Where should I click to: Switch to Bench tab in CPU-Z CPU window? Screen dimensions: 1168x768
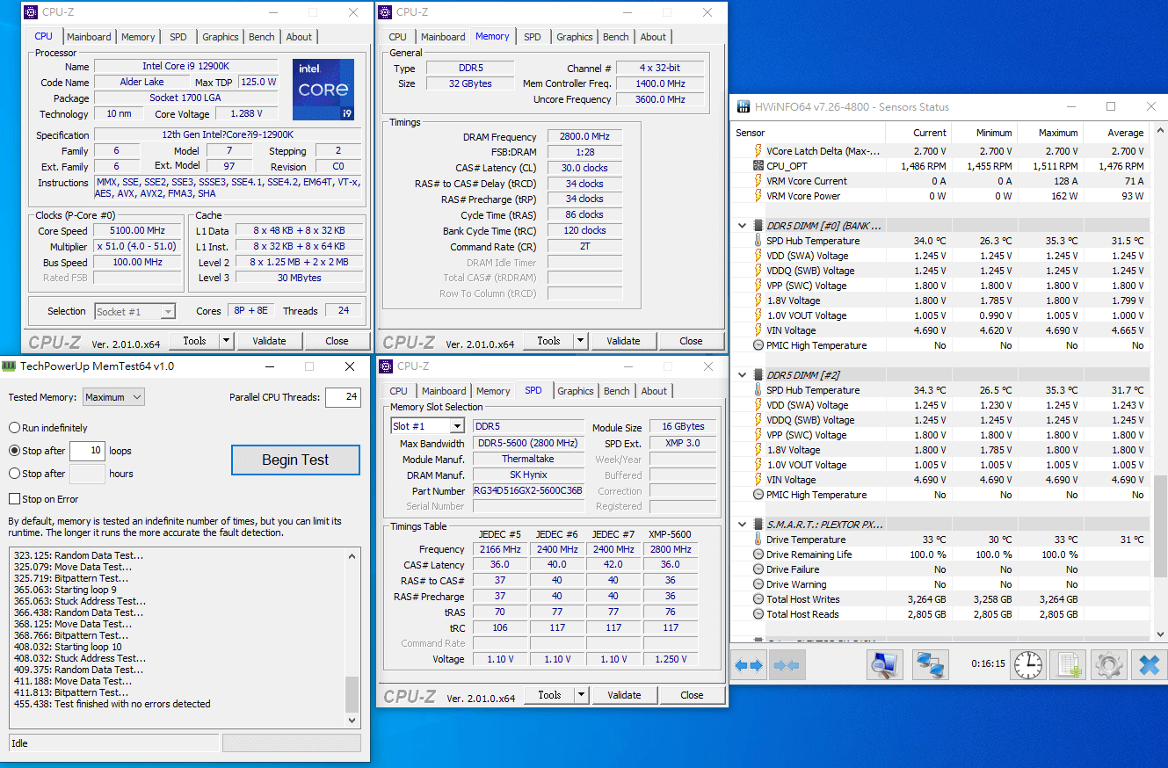262,37
